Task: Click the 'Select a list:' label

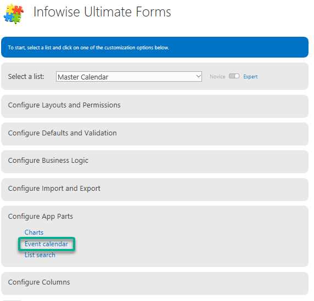Action: 26,77
